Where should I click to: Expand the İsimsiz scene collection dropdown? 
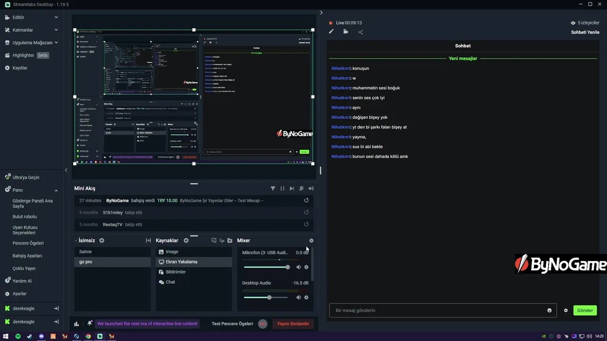(x=76, y=241)
